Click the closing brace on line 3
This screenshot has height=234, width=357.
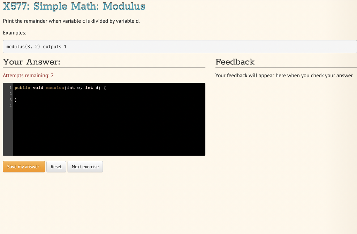tap(16, 99)
